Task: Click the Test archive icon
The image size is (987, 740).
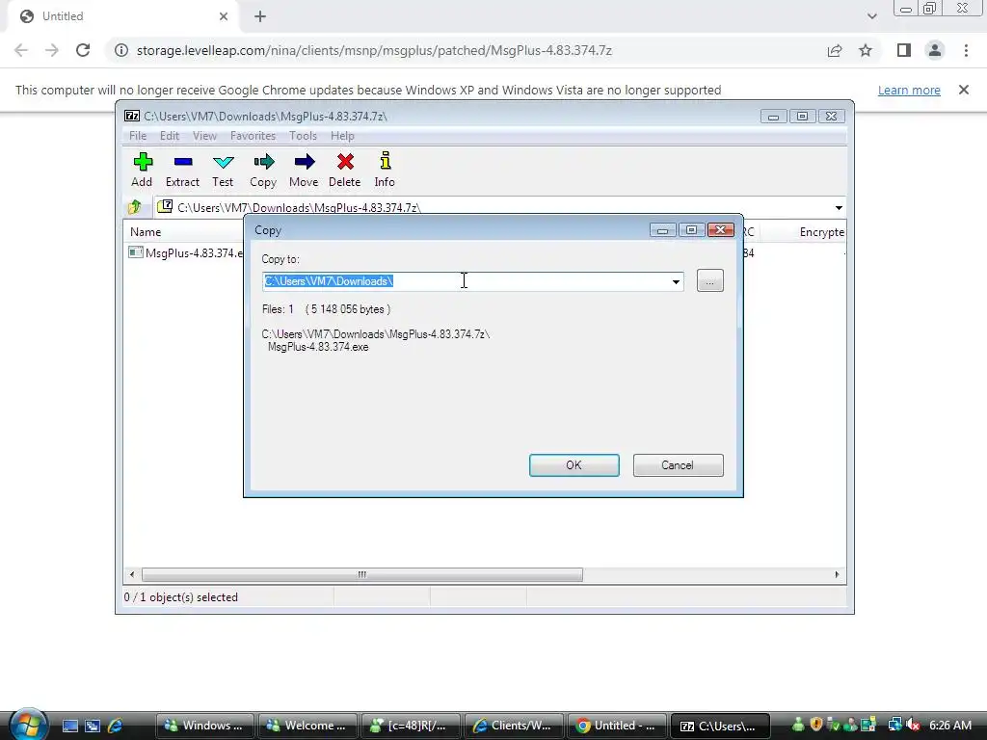Action: [223, 170]
